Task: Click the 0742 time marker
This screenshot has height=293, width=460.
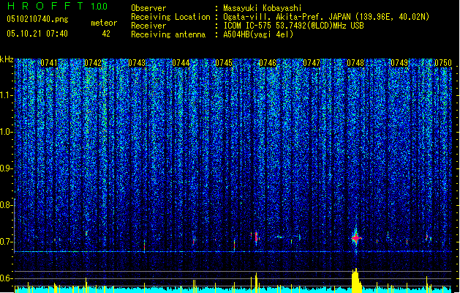Action: click(x=93, y=63)
